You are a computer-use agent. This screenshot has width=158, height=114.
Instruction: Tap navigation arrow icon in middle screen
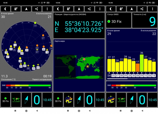[79, 9]
